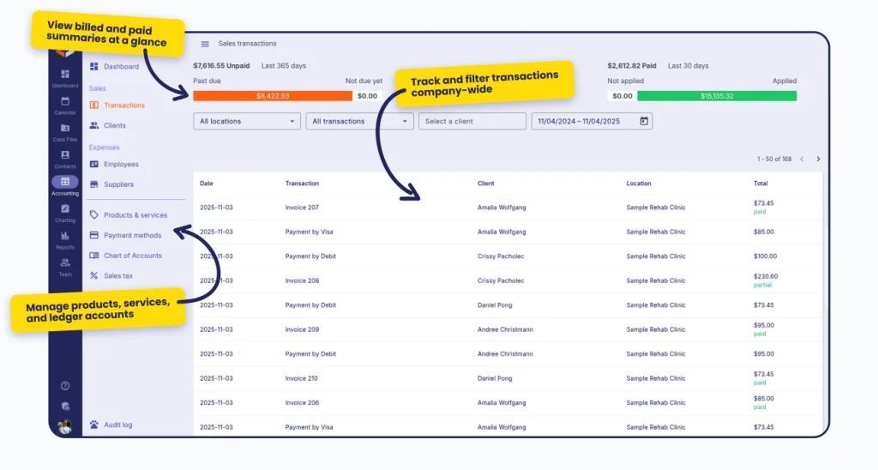
Task: Click the help question mark icon
Action: (65, 385)
